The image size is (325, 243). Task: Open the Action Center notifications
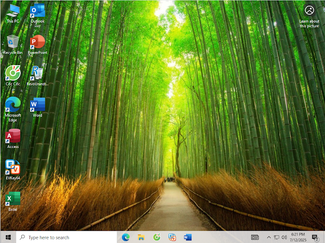coord(315,237)
